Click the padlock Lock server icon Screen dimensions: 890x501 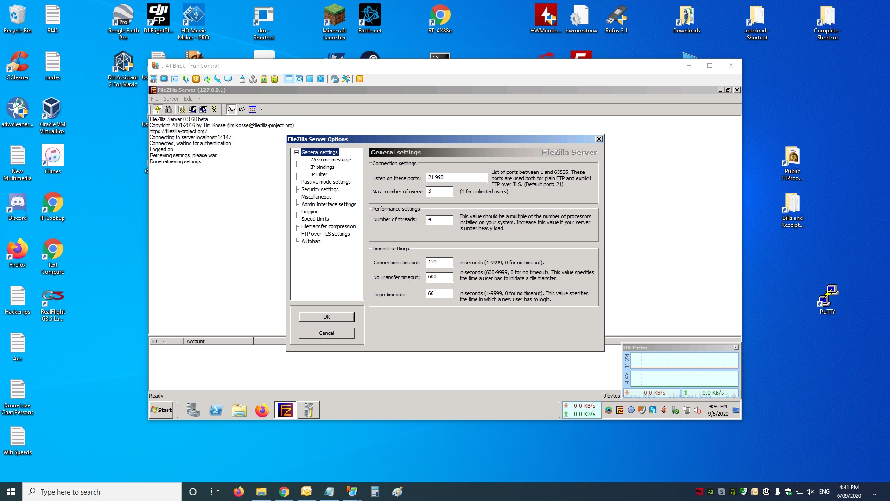[168, 109]
